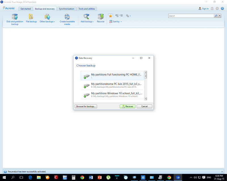Open Word from the taskbar

91,177
